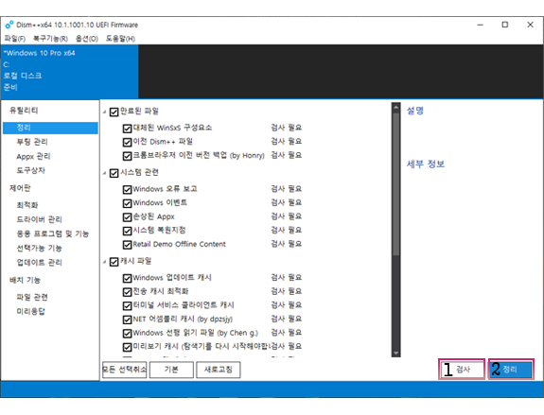Uncheck 시스템 복원지점 checkbox
This screenshot has height=415, width=544.
point(127,231)
